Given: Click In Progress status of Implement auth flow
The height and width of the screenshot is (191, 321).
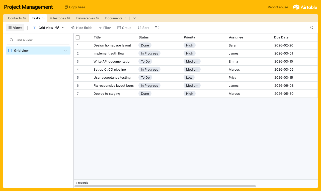Looking at the screenshot, I should click(x=149, y=53).
